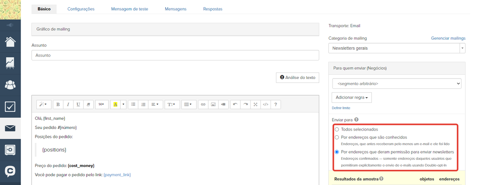Click the yellow text highlight color button

pos(115,105)
